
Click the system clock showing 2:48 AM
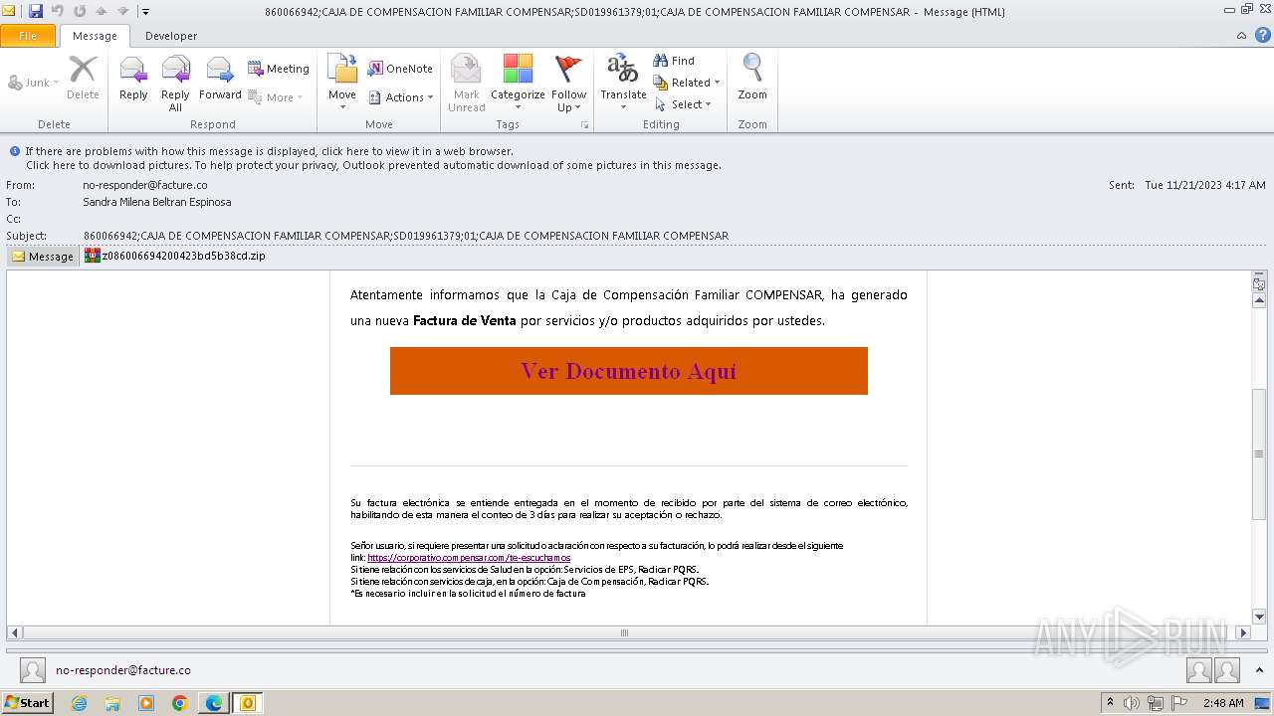[1222, 703]
